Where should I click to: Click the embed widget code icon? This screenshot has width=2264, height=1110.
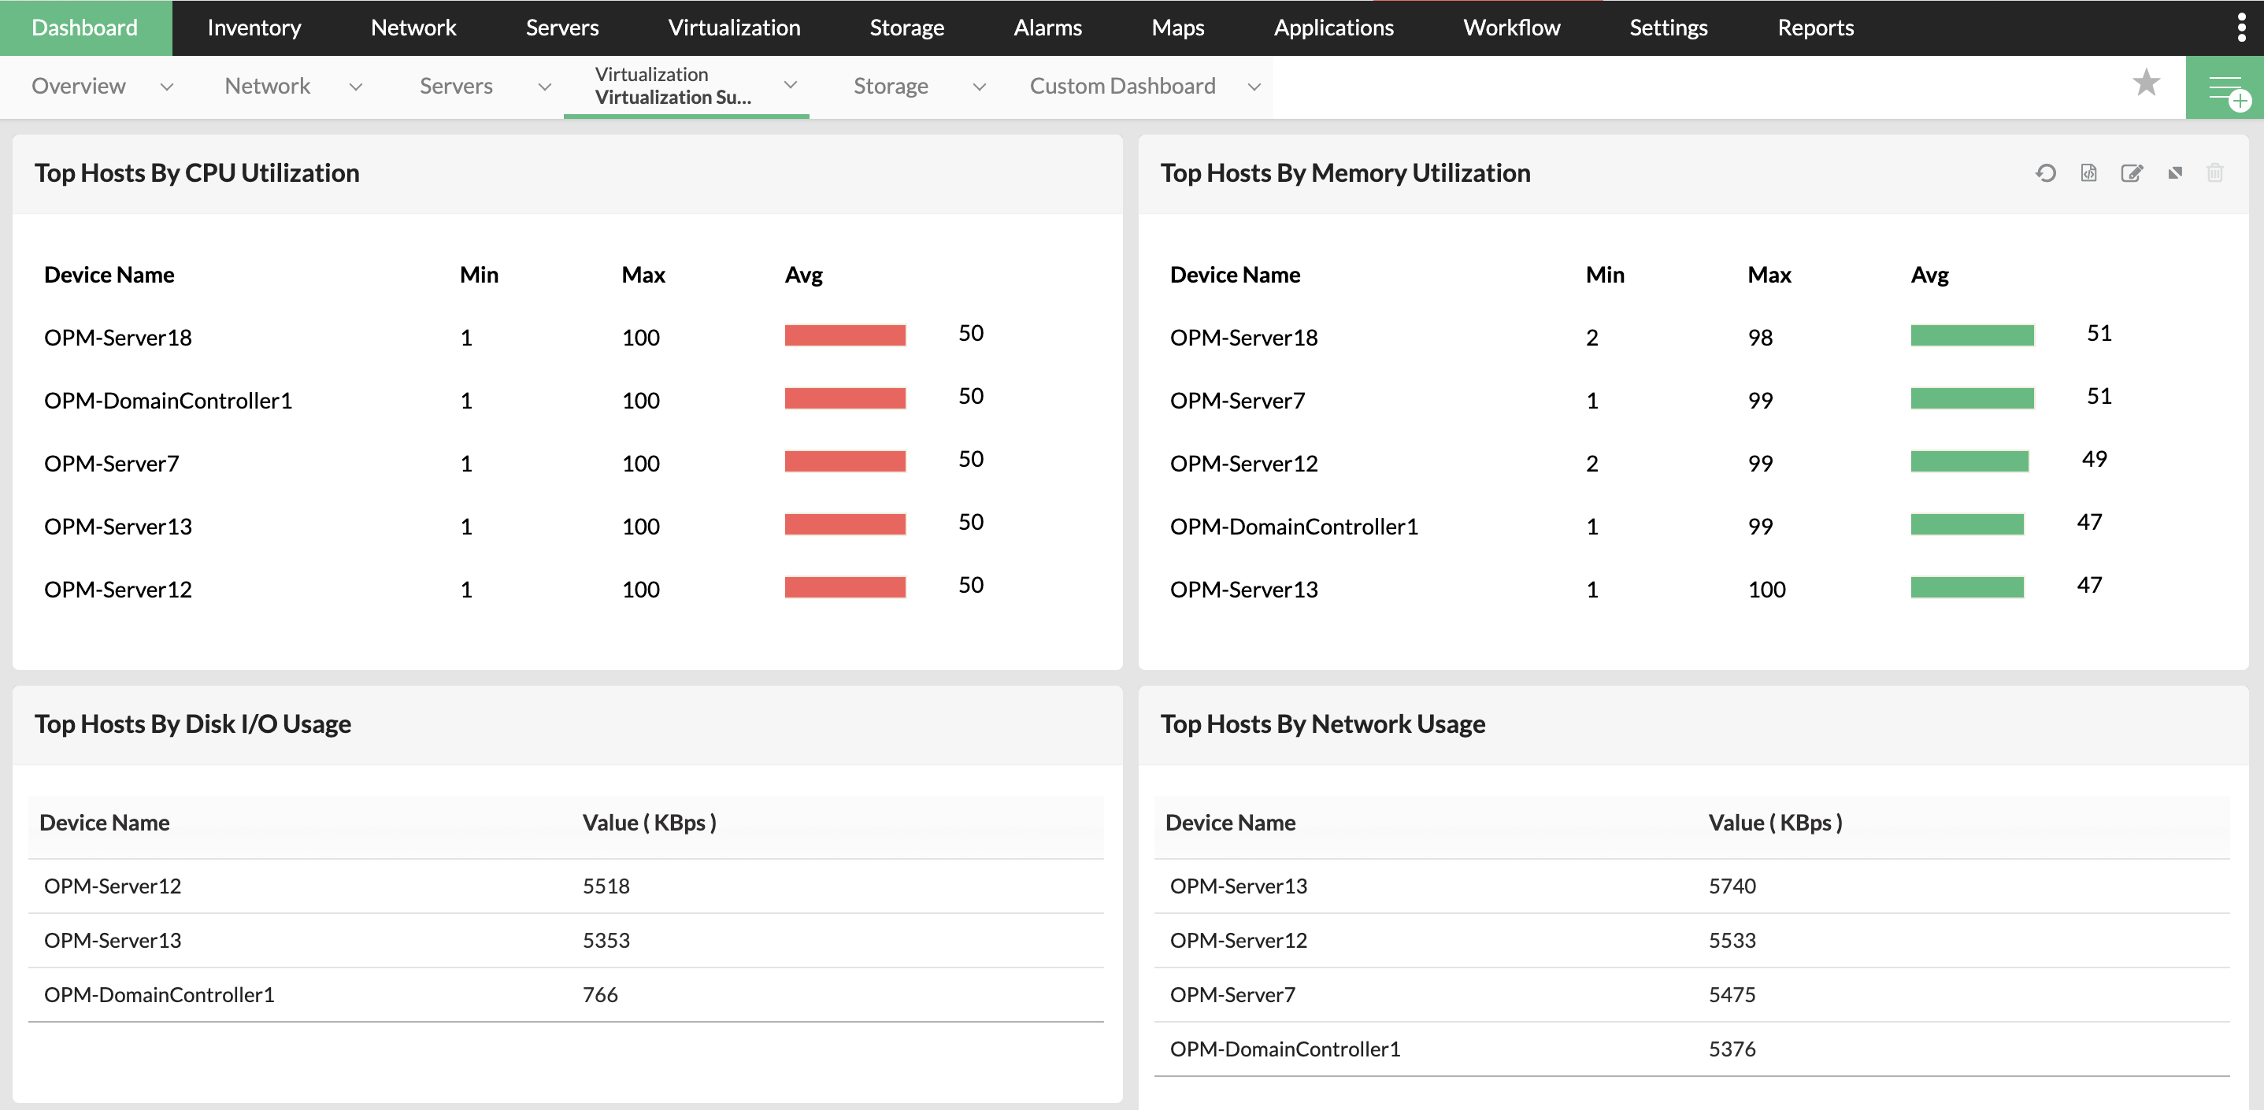point(2088,173)
